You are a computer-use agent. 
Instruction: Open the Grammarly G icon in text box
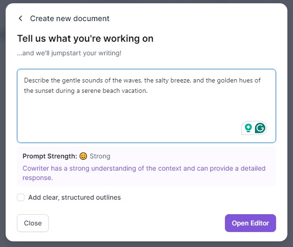(x=260, y=128)
